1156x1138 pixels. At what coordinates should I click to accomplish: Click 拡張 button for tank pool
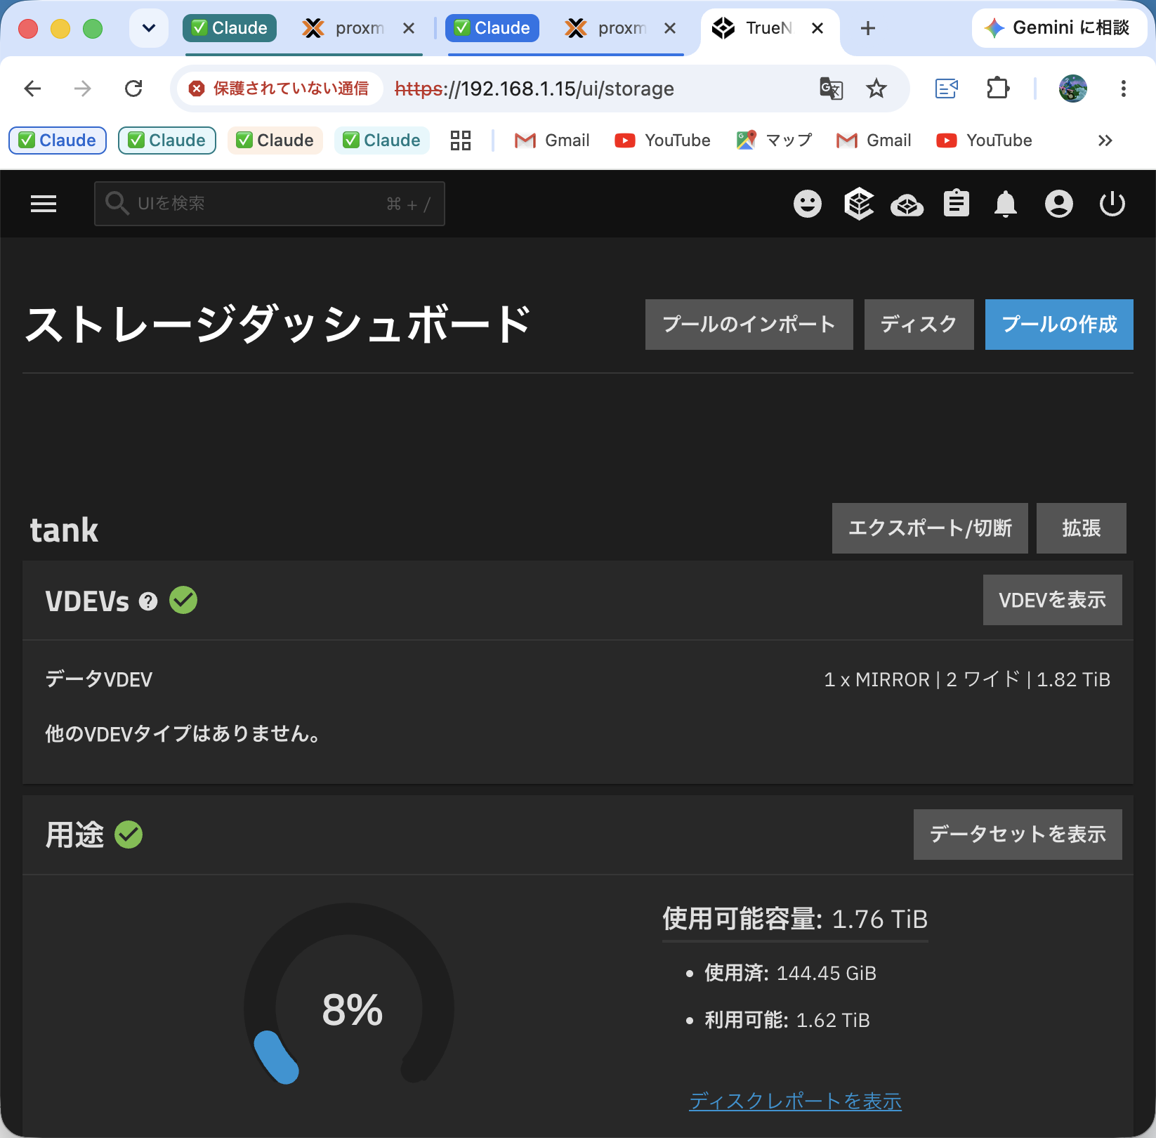tap(1082, 528)
